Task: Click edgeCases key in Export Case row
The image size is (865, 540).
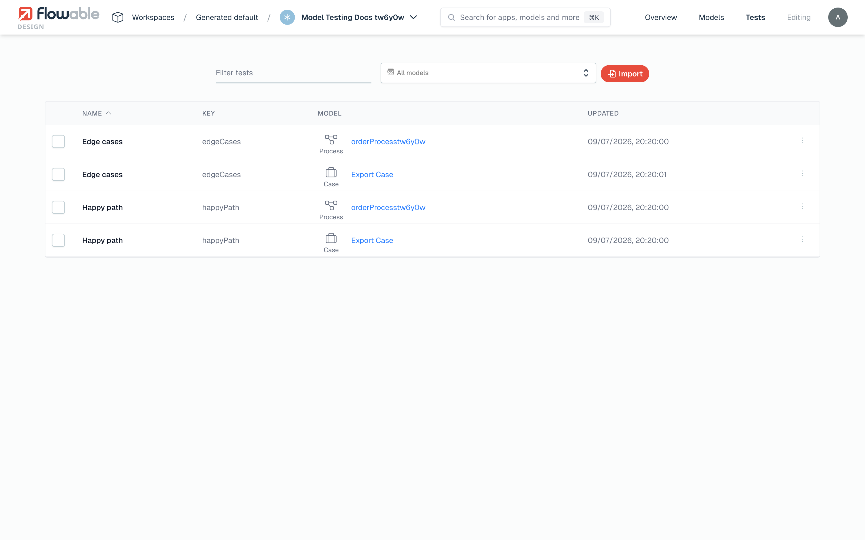Action: [221, 174]
